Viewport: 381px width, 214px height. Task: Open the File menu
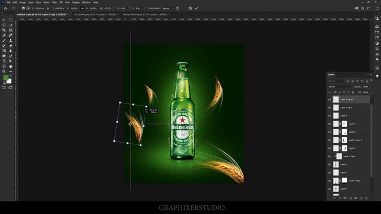pyautogui.click(x=8, y=2)
